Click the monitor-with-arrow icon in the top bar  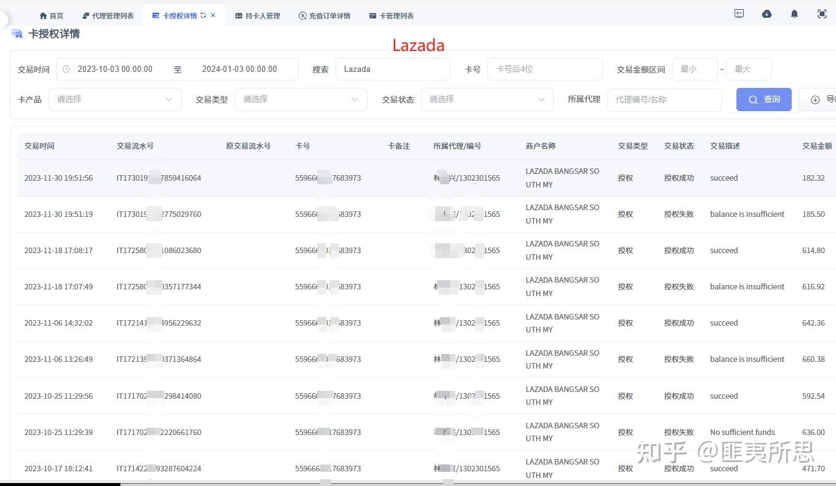coord(739,14)
